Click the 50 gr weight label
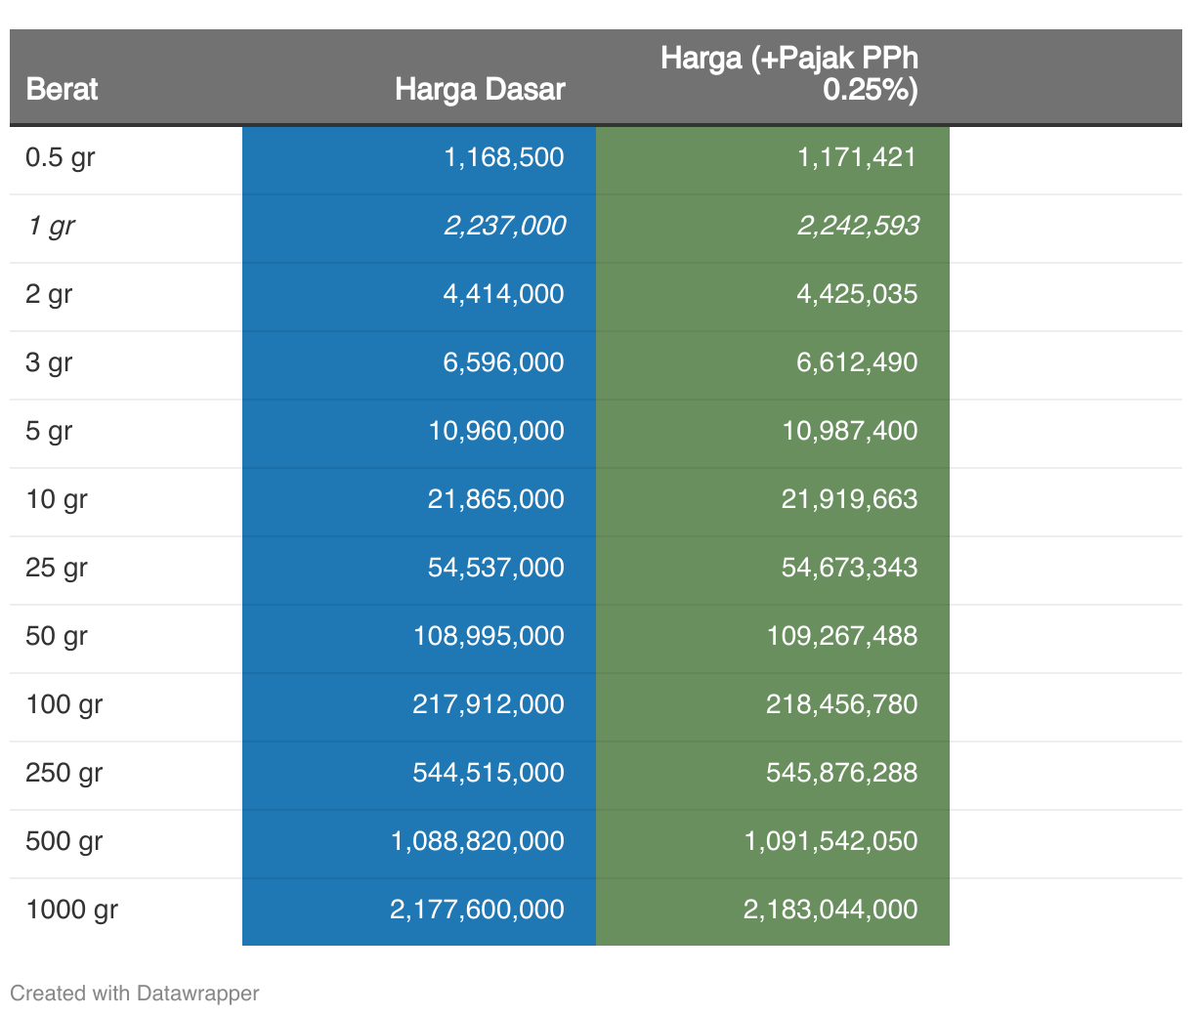 [x=56, y=636]
